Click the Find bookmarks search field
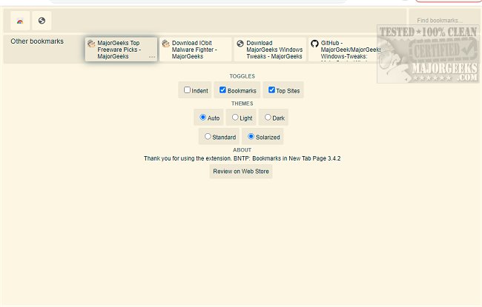 point(443,21)
